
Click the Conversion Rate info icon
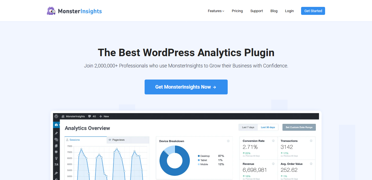click(273, 141)
